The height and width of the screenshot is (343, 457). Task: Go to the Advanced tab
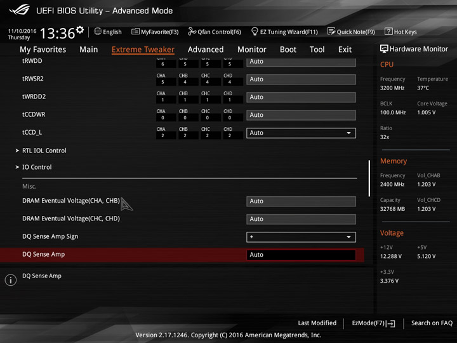pos(206,50)
